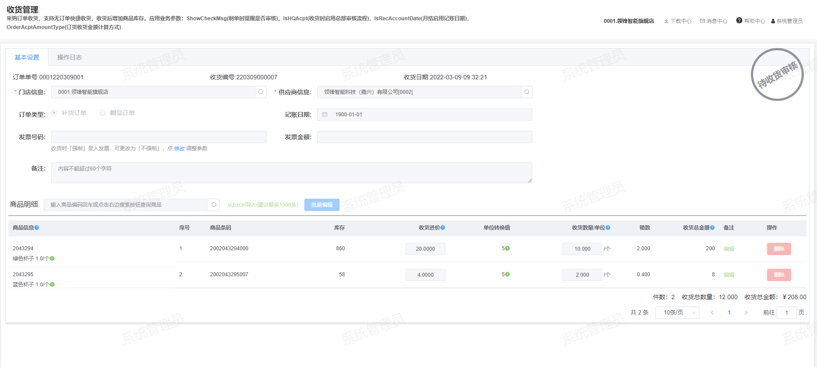
Task: Click the 发票金额 input field
Action: (x=425, y=137)
